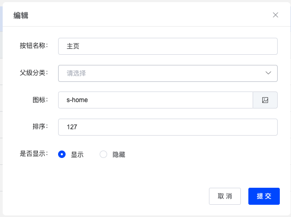The width and height of the screenshot is (291, 217).
Task: Click the 排序 label
Action: [x=41, y=127]
